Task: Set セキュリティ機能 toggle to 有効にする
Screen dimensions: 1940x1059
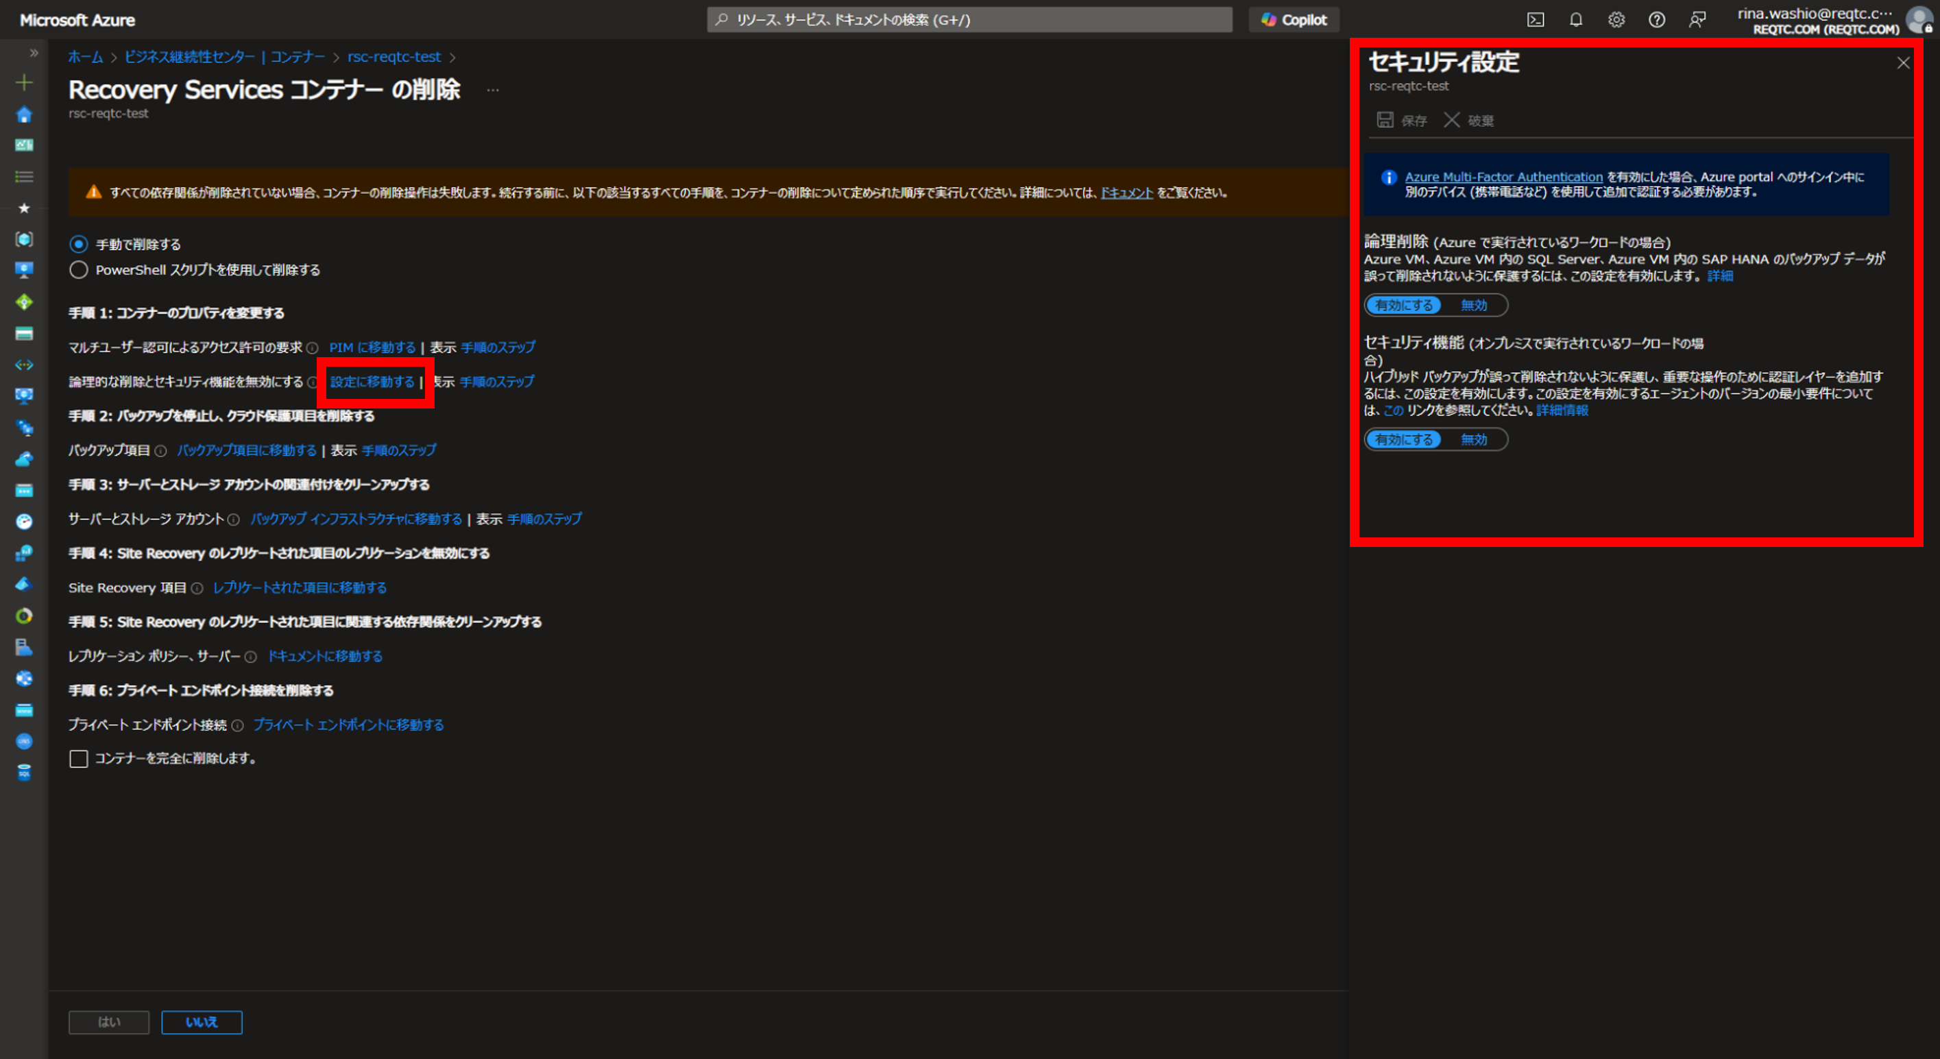Action: click(x=1404, y=439)
